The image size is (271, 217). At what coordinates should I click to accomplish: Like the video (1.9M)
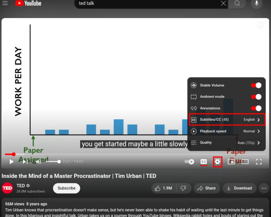(x=164, y=188)
